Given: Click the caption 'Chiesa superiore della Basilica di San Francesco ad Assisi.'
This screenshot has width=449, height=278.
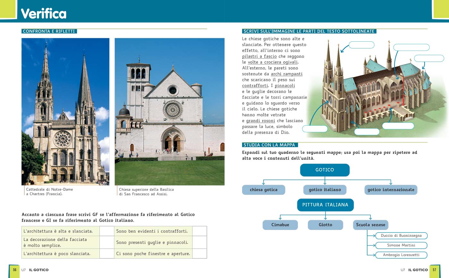Looking at the screenshot, I should pyautogui.click(x=147, y=192).
